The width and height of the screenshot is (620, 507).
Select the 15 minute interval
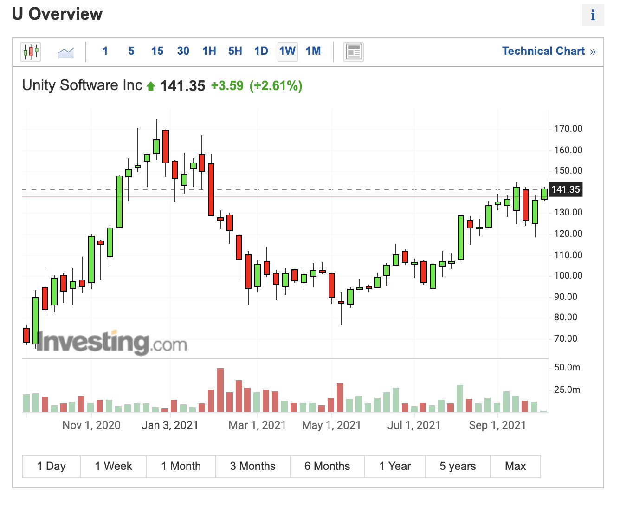[x=157, y=51]
